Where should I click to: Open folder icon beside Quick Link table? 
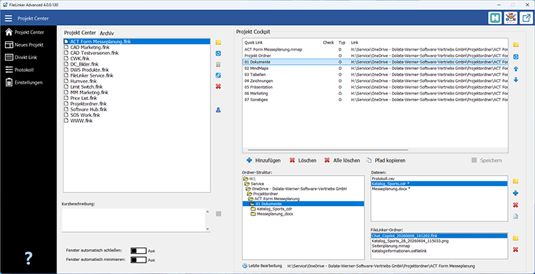tap(516, 45)
